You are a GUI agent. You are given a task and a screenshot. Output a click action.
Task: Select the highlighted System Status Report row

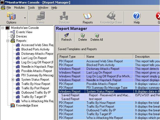coord(109,91)
